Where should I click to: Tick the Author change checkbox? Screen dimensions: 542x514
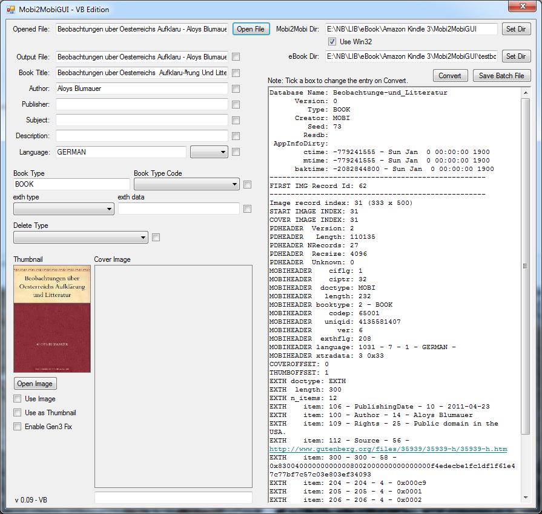coord(236,88)
